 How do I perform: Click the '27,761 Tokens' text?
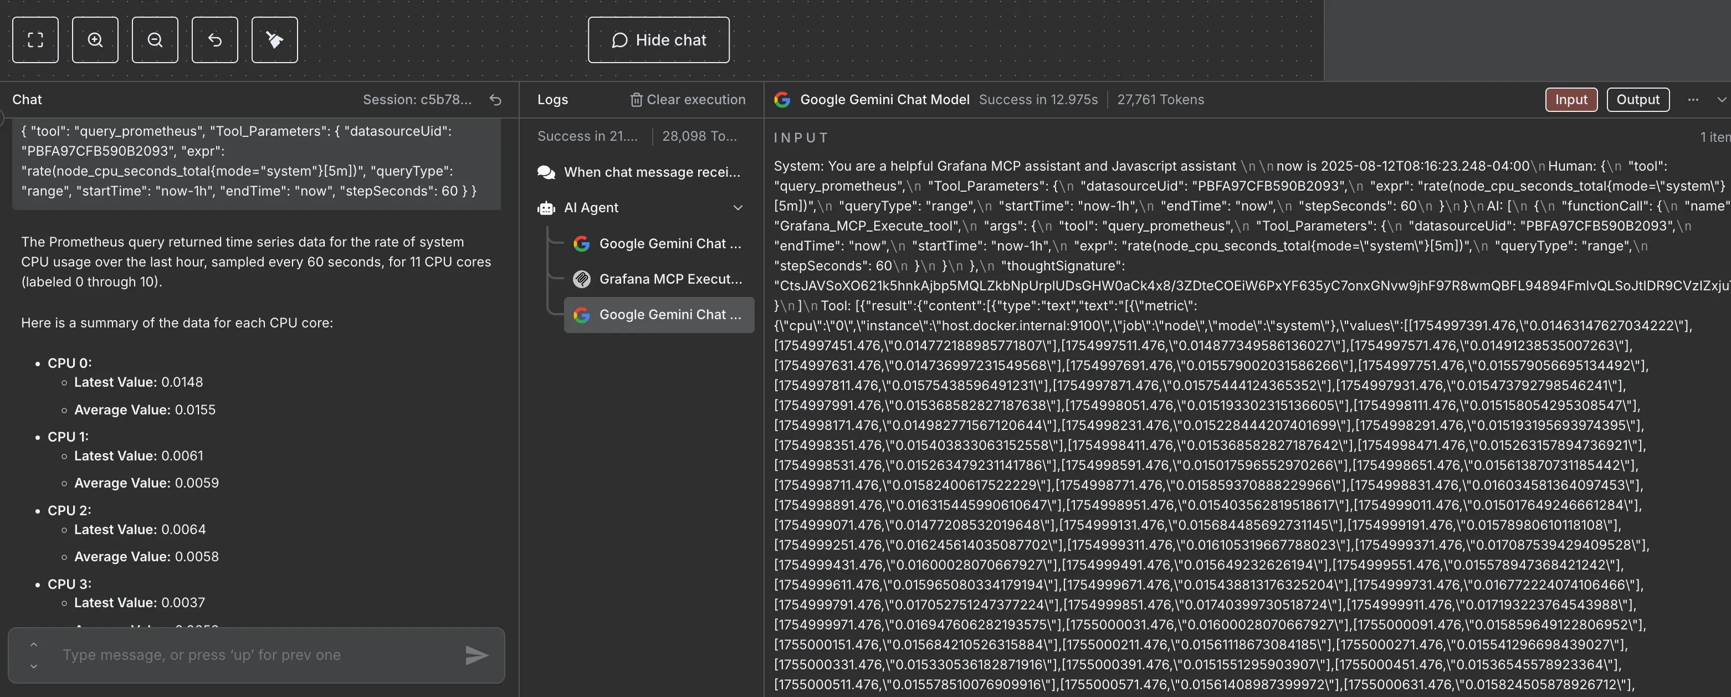point(1160,100)
